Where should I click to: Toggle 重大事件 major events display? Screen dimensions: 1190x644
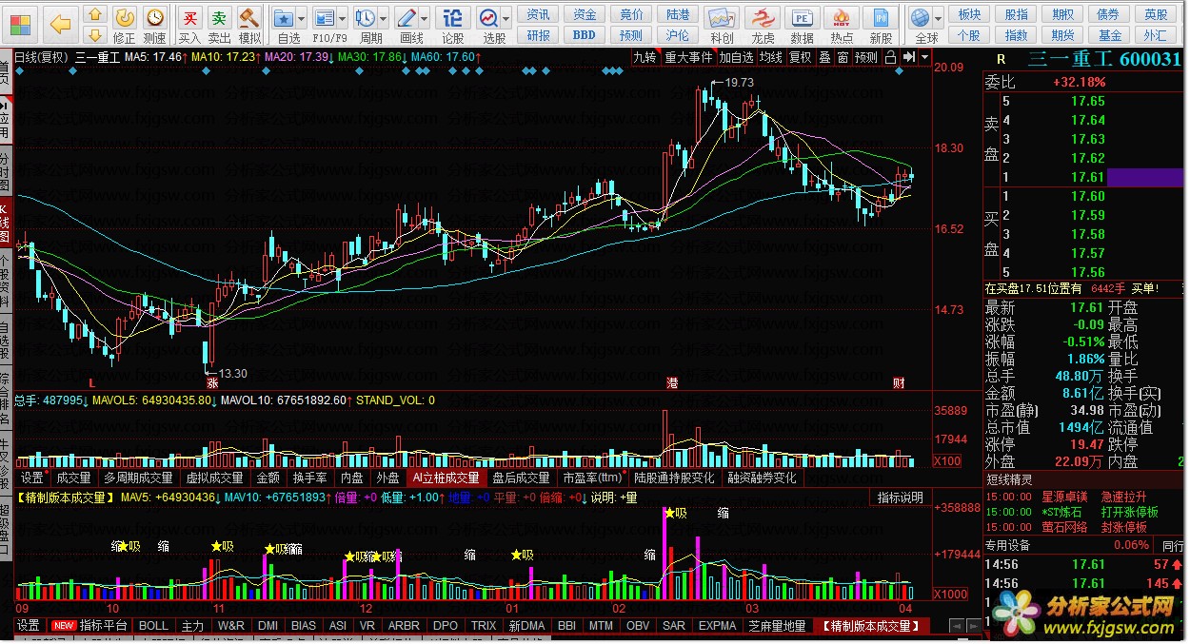point(688,57)
